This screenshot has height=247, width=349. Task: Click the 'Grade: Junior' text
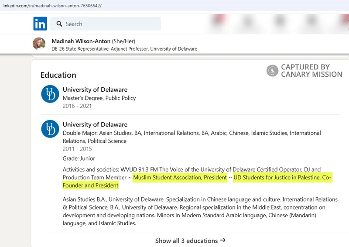pos(79,158)
